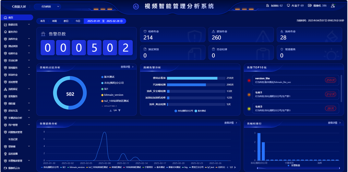The width and height of the screenshot is (348, 172).
Task: Select the 今日 time filter tab
Action: [78, 21]
